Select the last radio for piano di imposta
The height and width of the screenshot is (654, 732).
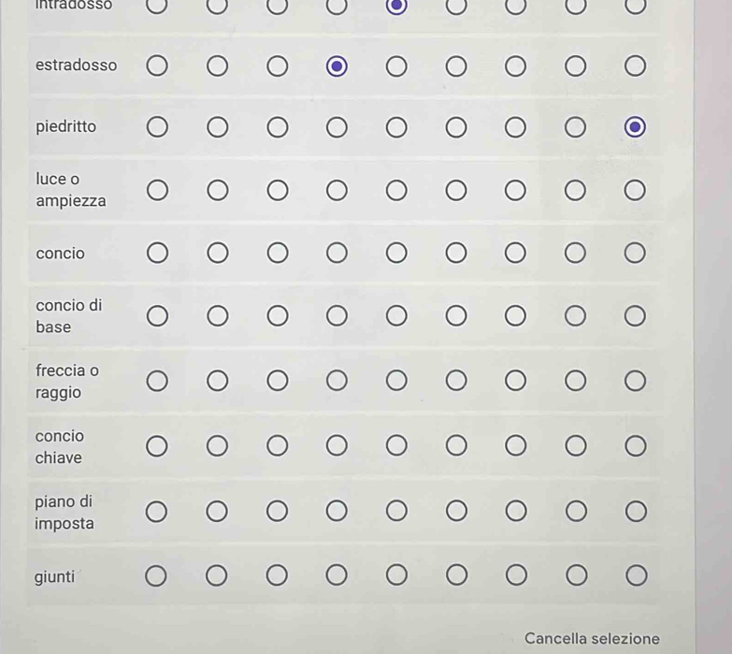[x=637, y=511]
